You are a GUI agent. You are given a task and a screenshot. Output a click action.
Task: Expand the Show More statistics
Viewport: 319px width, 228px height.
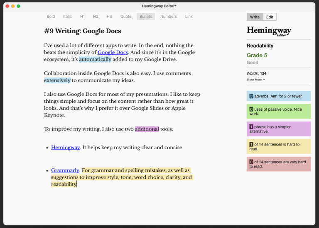256,80
